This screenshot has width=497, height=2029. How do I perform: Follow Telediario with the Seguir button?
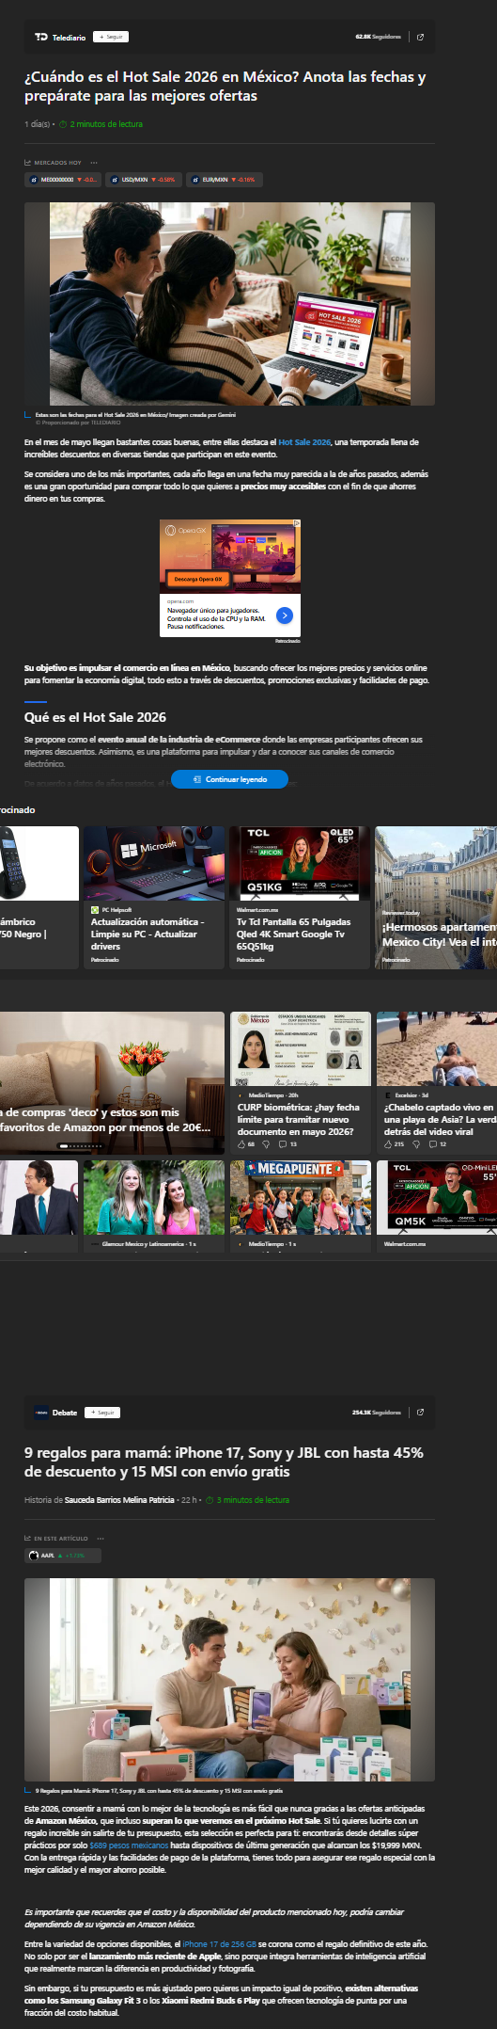pyautogui.click(x=111, y=37)
